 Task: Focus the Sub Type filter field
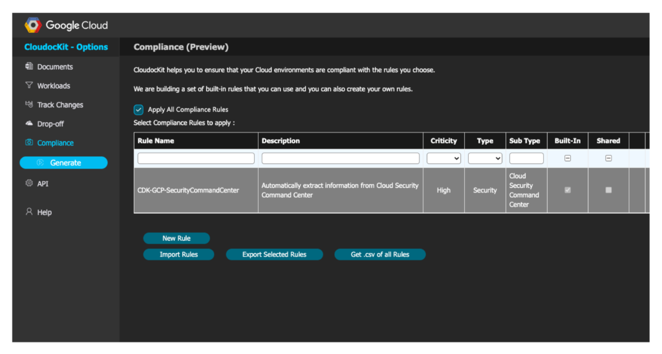tap(526, 158)
